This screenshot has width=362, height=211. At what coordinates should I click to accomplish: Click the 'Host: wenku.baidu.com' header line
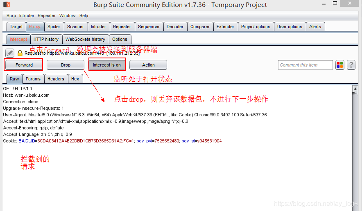point(26,95)
